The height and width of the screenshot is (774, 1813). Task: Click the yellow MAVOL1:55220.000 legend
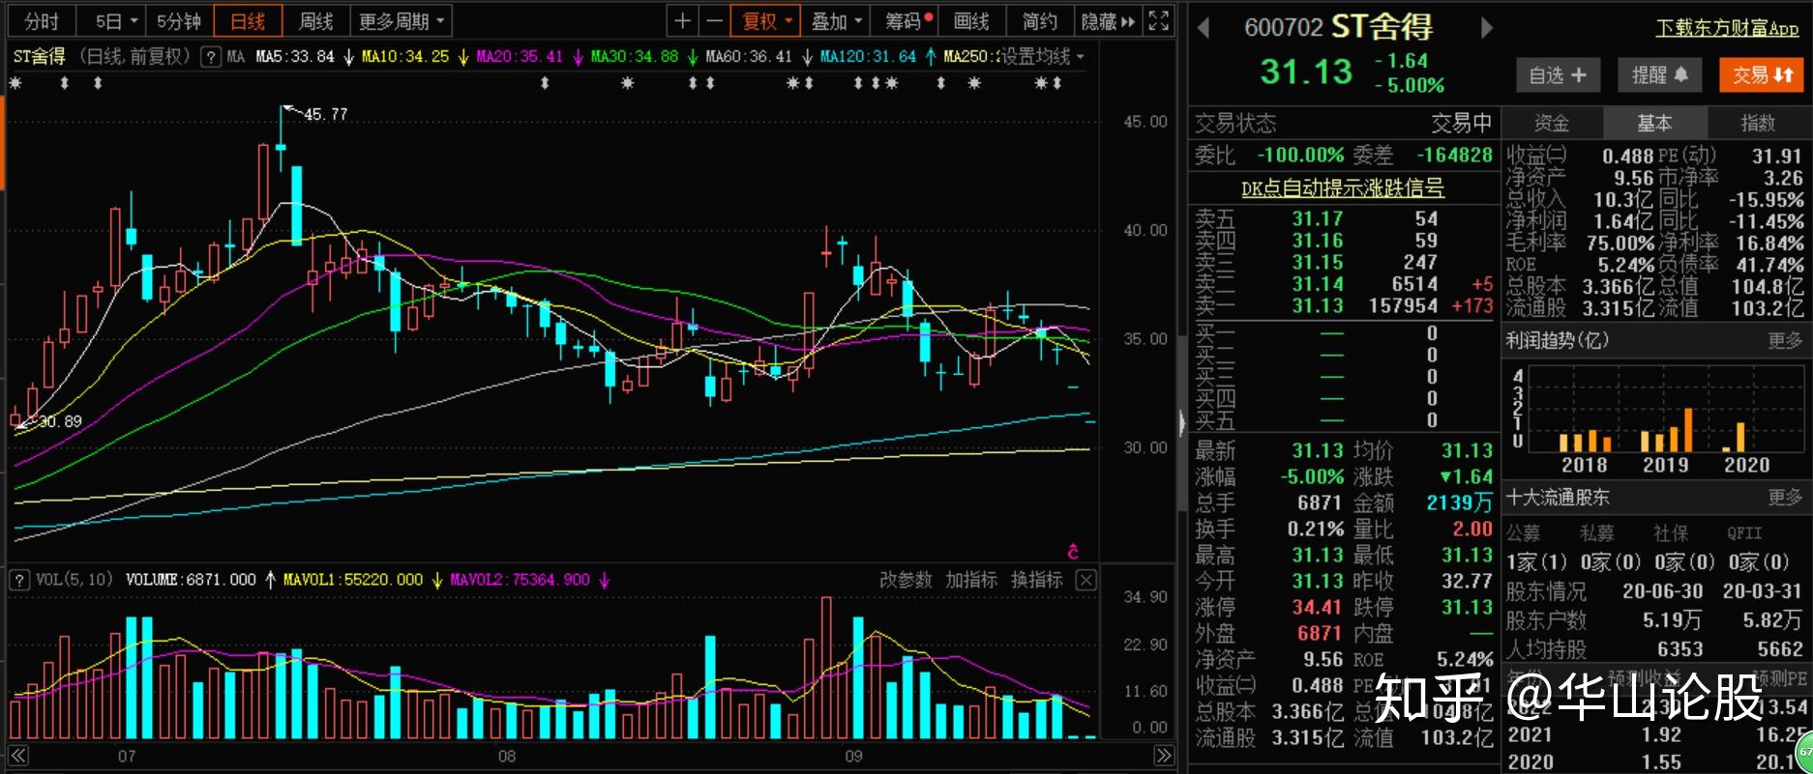coord(353,580)
